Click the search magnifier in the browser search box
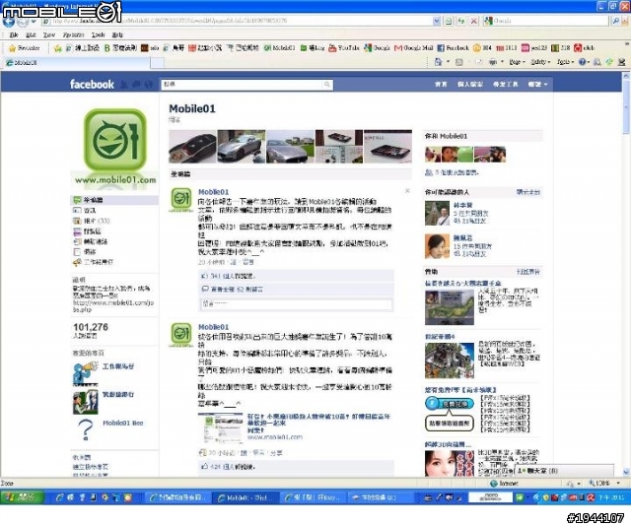Image resolution: width=631 pixels, height=526 pixels. point(615,21)
